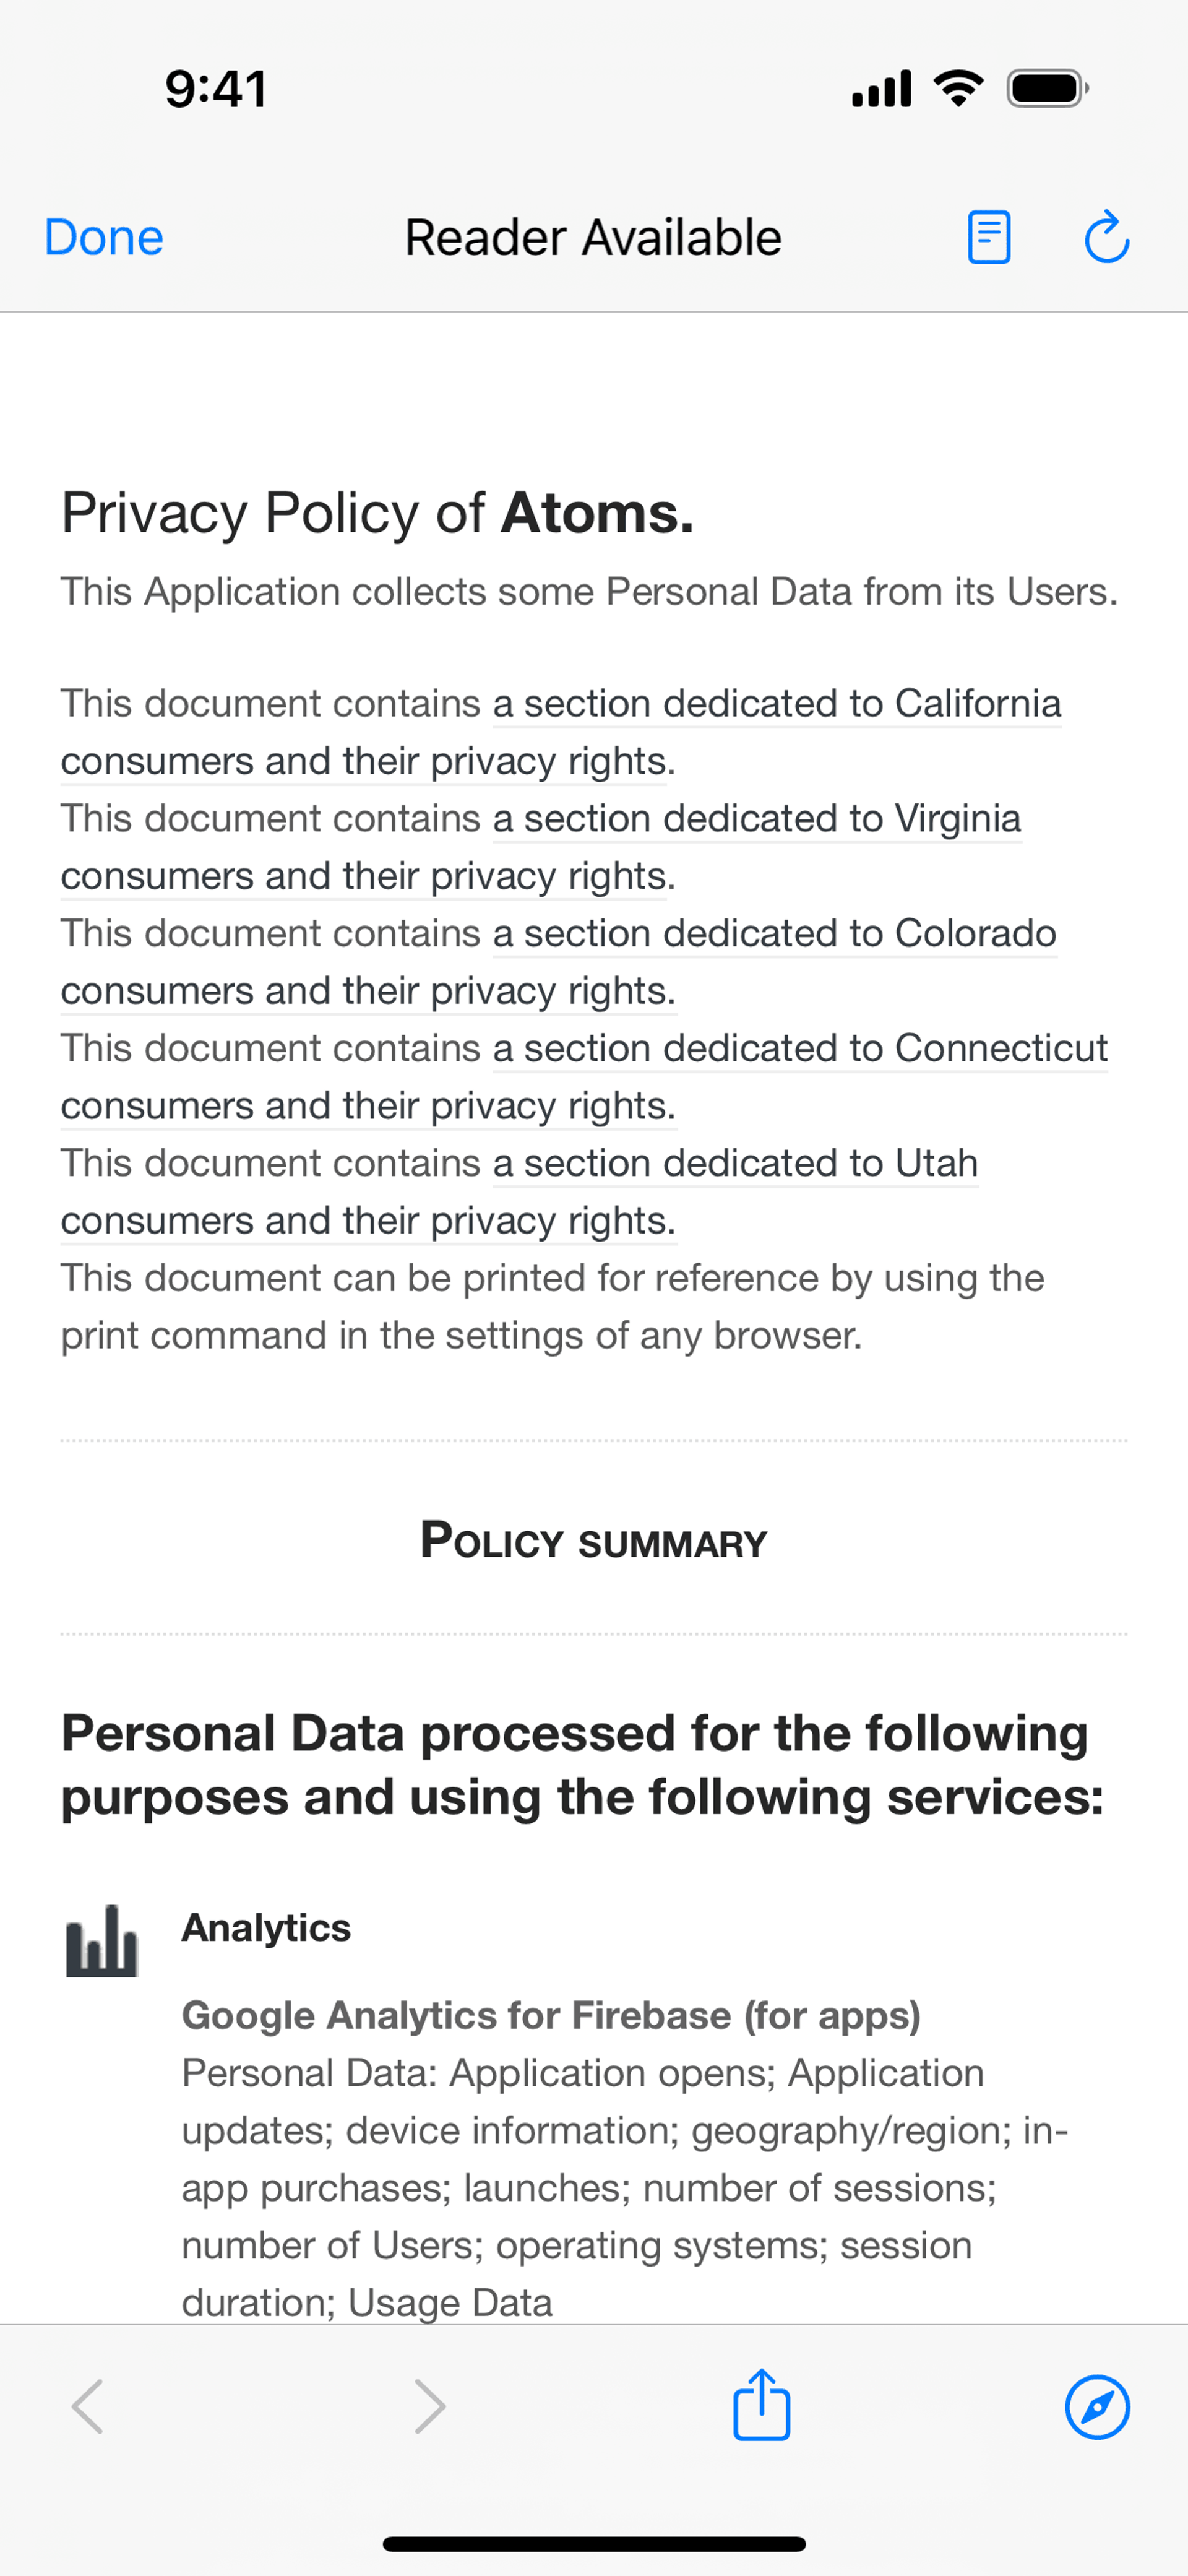Tap the Privacy Policy of Atoms title
1188x2576 pixels.
coord(377,513)
